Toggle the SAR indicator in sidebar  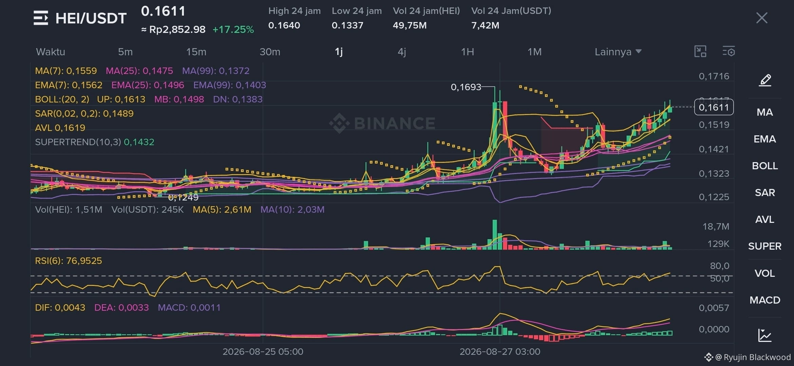(765, 193)
